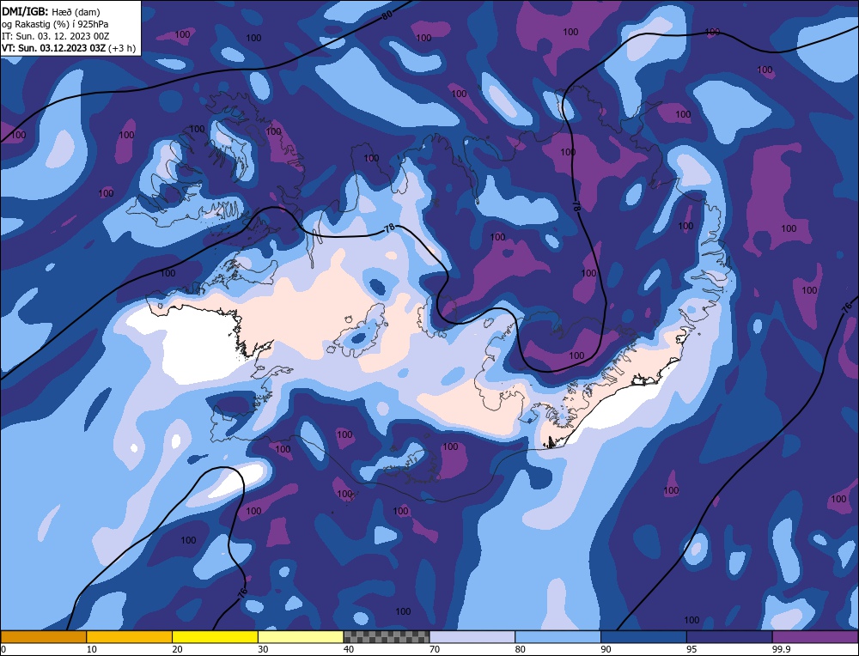
Task: Click the legend value "80"
Action: 520,649
